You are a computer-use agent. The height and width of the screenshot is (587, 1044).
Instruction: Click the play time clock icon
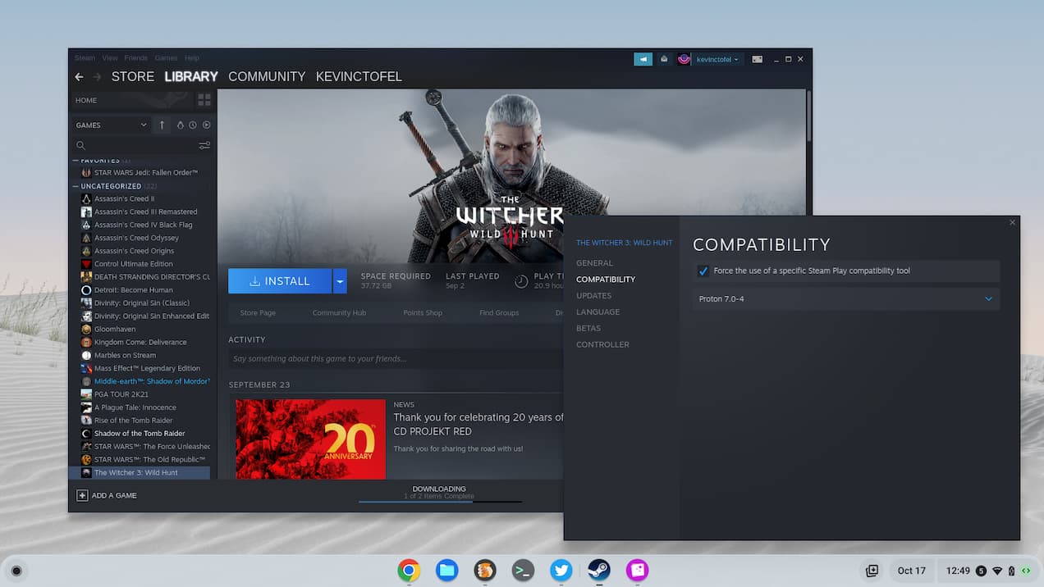pos(521,281)
